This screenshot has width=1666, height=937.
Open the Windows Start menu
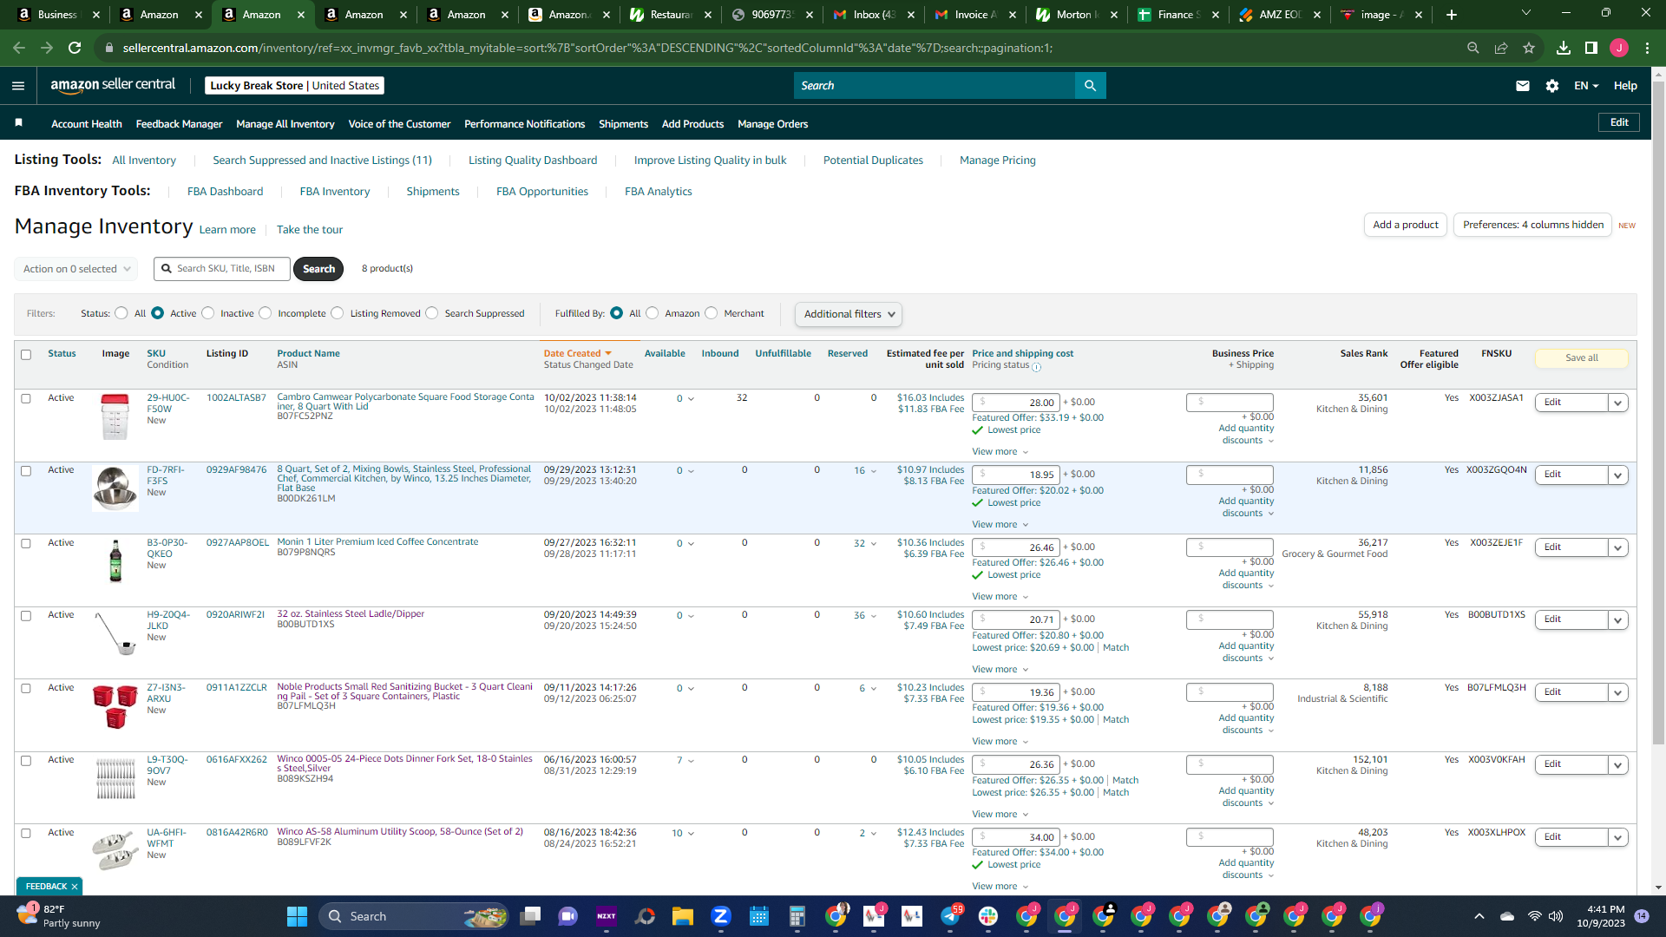(x=297, y=916)
